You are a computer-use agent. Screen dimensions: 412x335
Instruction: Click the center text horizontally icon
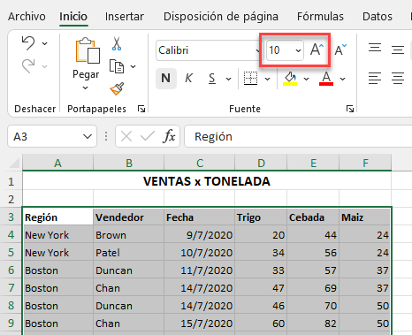coord(398,79)
